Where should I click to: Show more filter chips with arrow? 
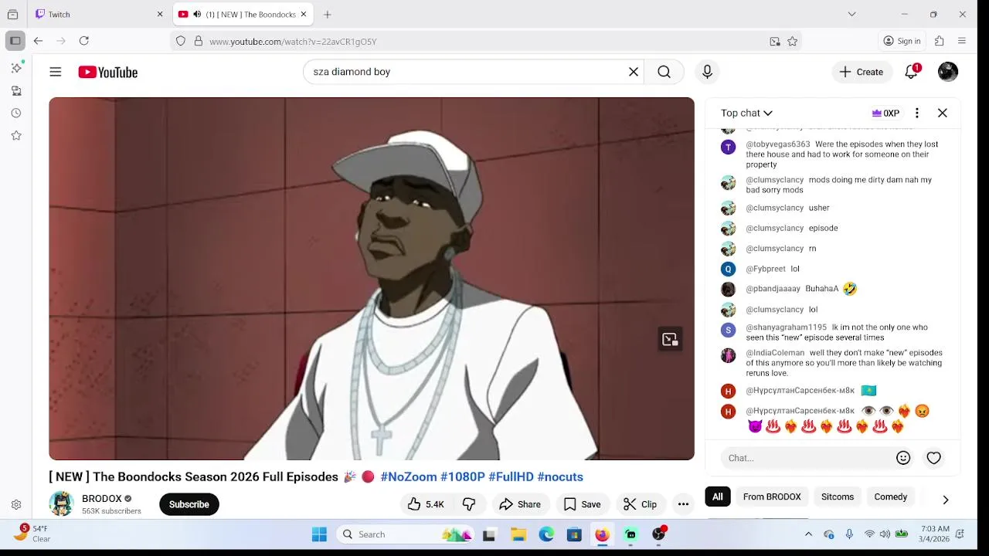945,499
